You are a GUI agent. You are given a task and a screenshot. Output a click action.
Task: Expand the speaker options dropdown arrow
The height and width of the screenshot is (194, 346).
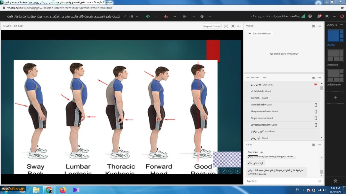(156, 16)
